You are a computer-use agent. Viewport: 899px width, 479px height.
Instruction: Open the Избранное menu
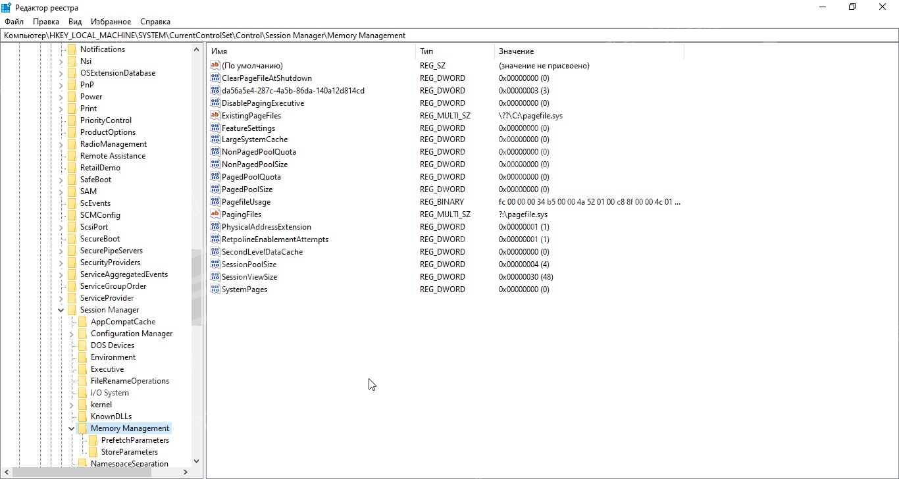tap(111, 22)
